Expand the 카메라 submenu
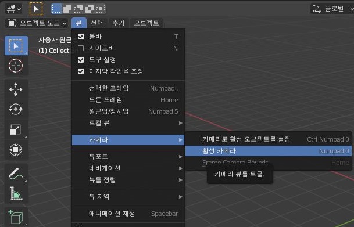This screenshot has height=227, width=354. point(128,140)
